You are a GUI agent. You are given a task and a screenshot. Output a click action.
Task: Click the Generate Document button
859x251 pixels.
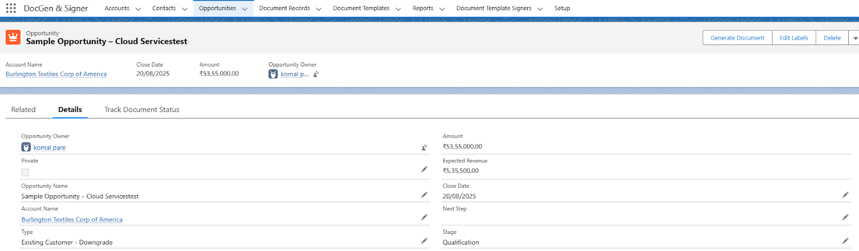[x=737, y=38]
